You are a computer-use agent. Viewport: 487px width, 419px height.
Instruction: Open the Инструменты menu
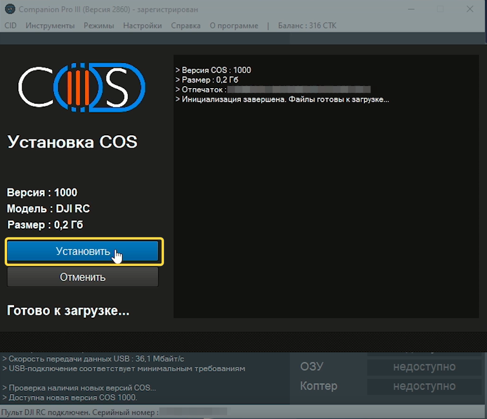click(50, 25)
